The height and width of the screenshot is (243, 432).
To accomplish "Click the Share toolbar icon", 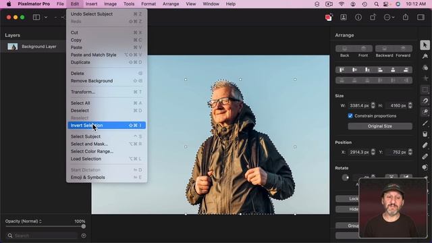I will pos(406,18).
